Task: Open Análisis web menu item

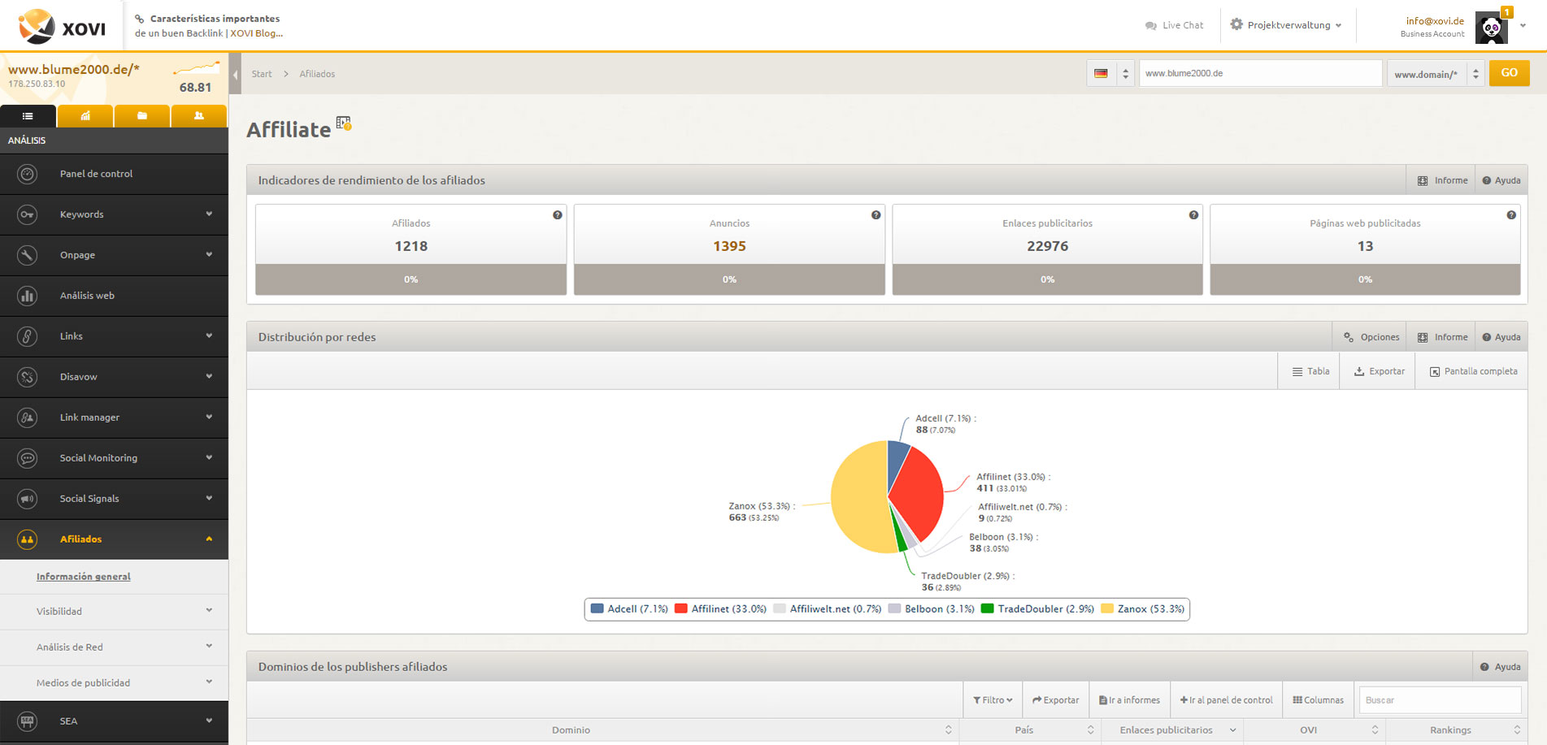Action: (87, 296)
